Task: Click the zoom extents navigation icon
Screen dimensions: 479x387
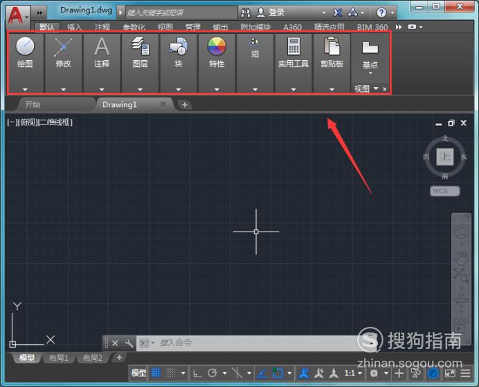Action: [461, 275]
